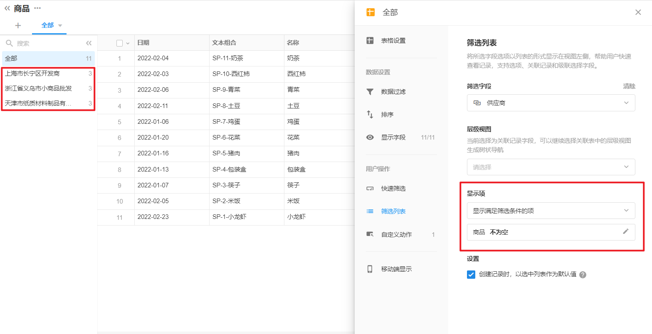Open 显示字段 visibility settings
Viewport: 652px width, 334px height.
tap(393, 137)
